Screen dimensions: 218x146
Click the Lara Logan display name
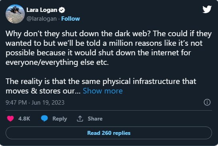point(42,10)
